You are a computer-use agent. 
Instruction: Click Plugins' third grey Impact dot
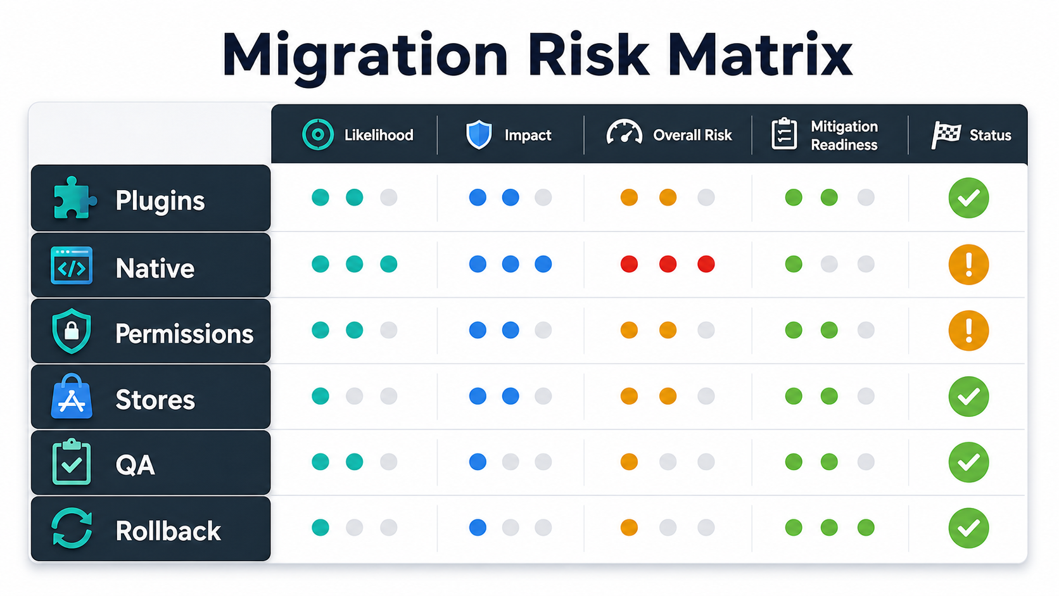pos(543,198)
